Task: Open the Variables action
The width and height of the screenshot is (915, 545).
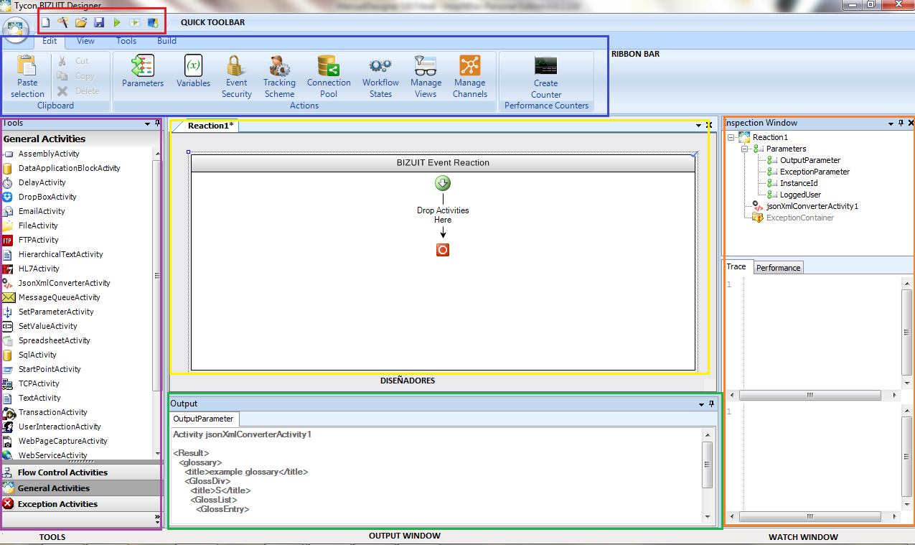Action: 194,72
